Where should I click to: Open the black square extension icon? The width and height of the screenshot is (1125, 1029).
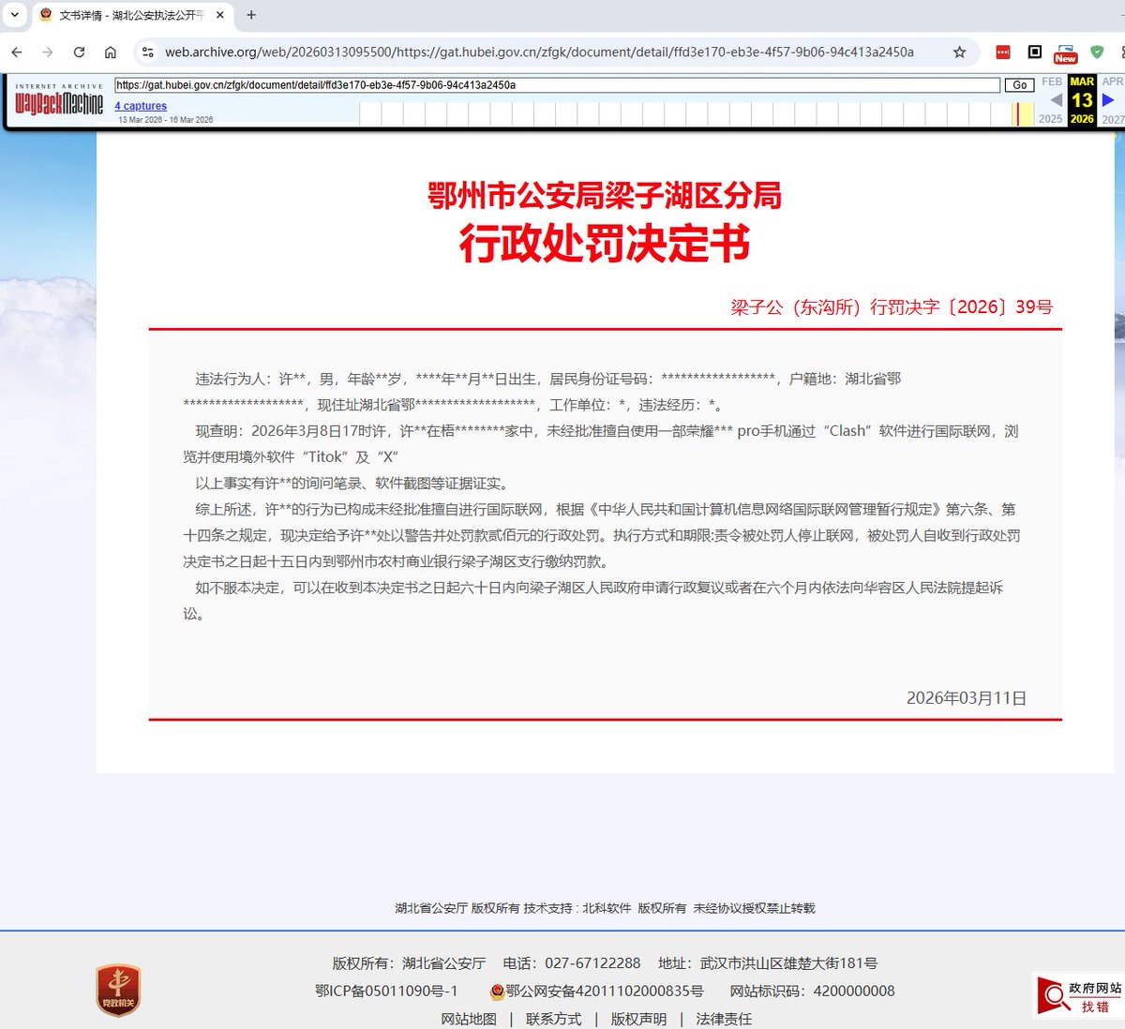1035,52
